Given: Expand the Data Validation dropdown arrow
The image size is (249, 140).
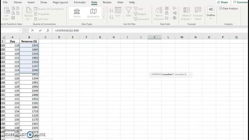Looking at the screenshot, I should click(x=170, y=18).
